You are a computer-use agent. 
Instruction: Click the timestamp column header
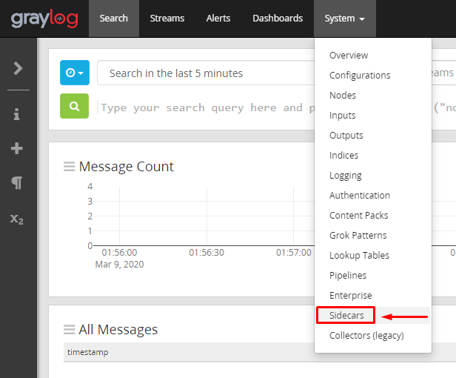[x=87, y=352]
